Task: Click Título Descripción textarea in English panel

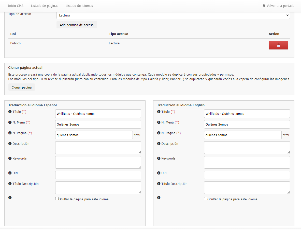Action: [247, 188]
